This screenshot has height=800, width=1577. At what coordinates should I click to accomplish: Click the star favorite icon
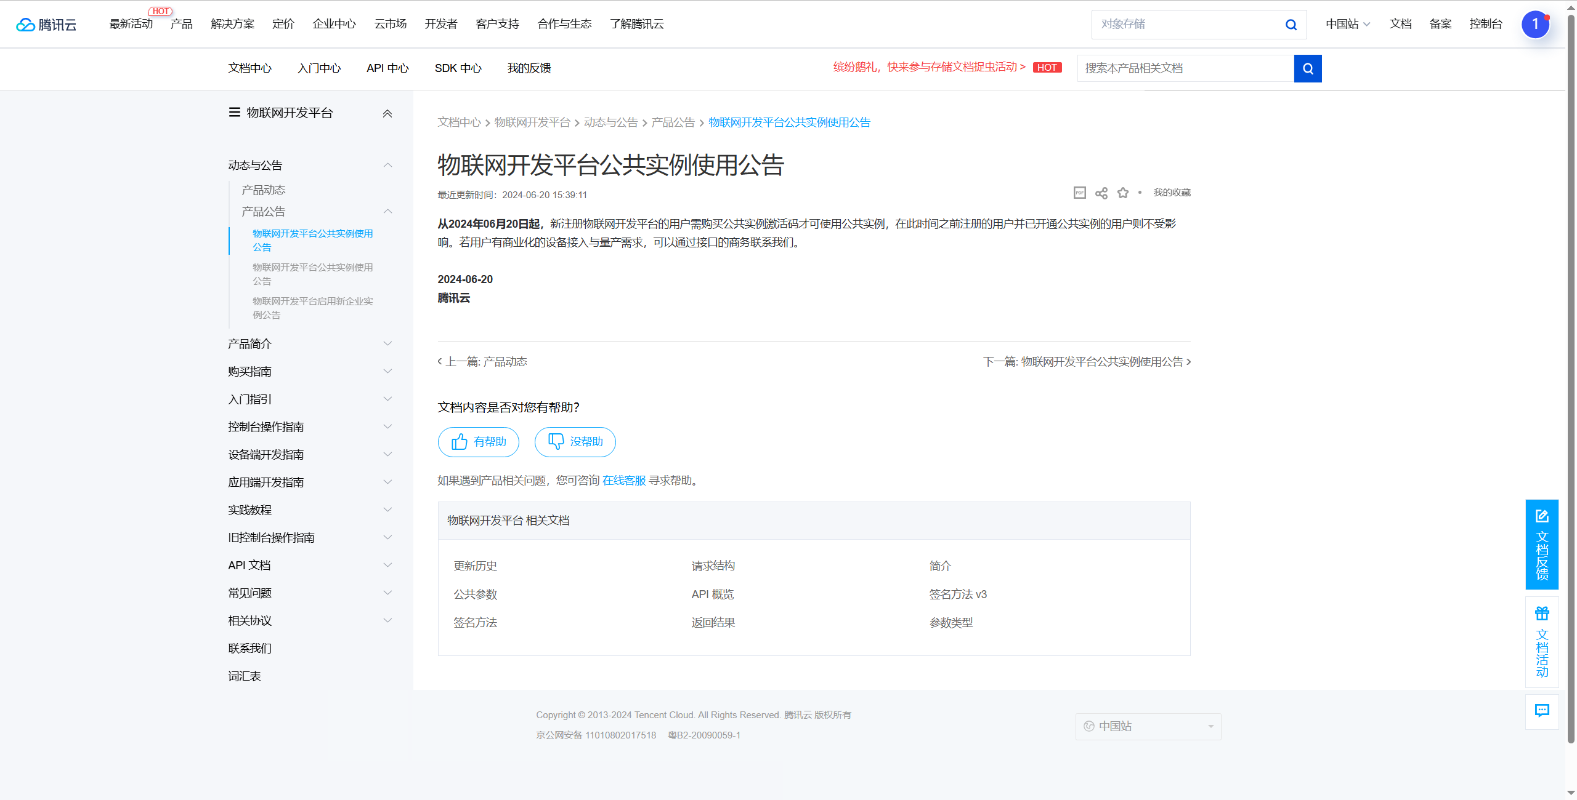(x=1123, y=193)
